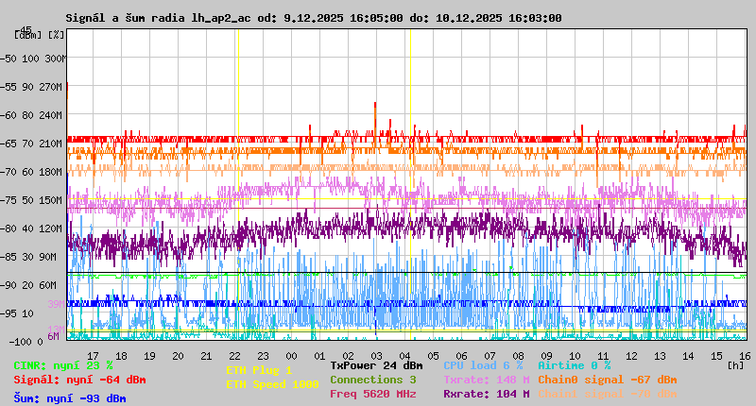Click the Chain0 signal -67 dBm label
The width and height of the screenshot is (756, 406).
[x=607, y=380]
